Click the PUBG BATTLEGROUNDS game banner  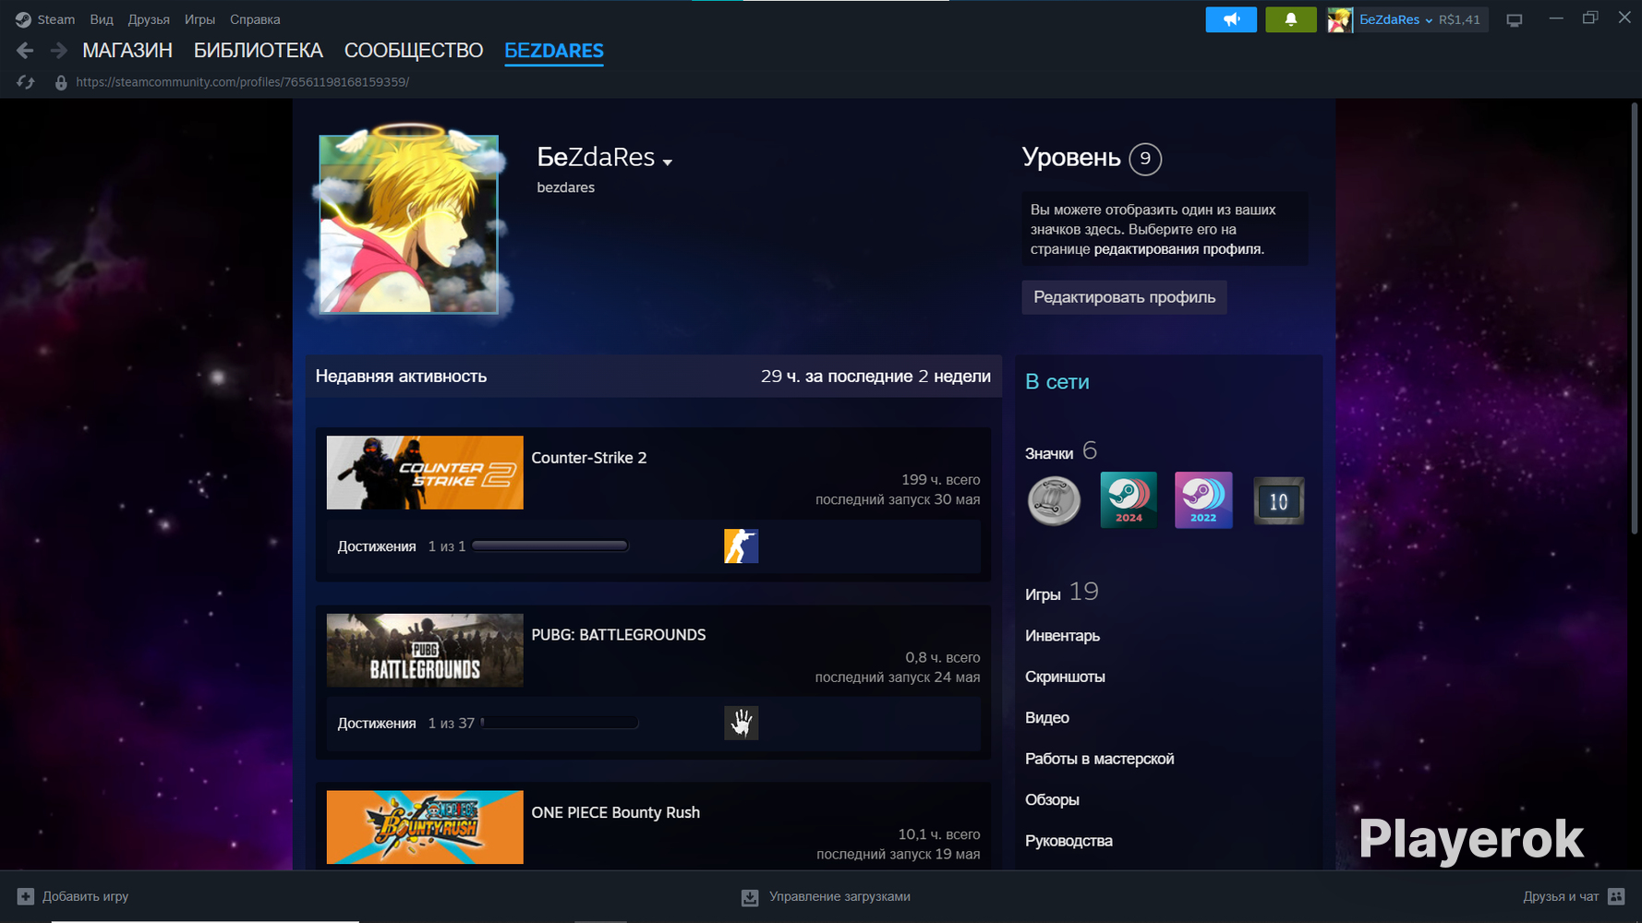point(425,650)
